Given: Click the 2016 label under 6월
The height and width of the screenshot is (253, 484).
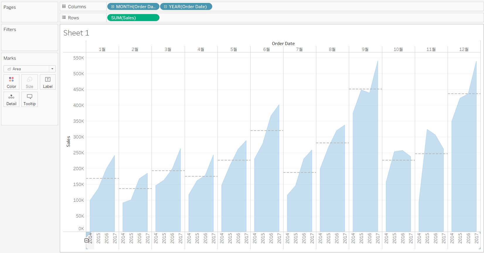Looking at the screenshot, I should [271, 238].
